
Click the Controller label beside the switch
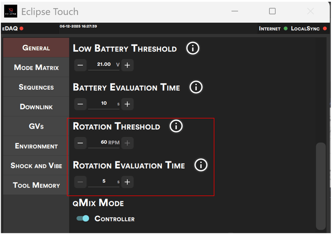coord(114,218)
